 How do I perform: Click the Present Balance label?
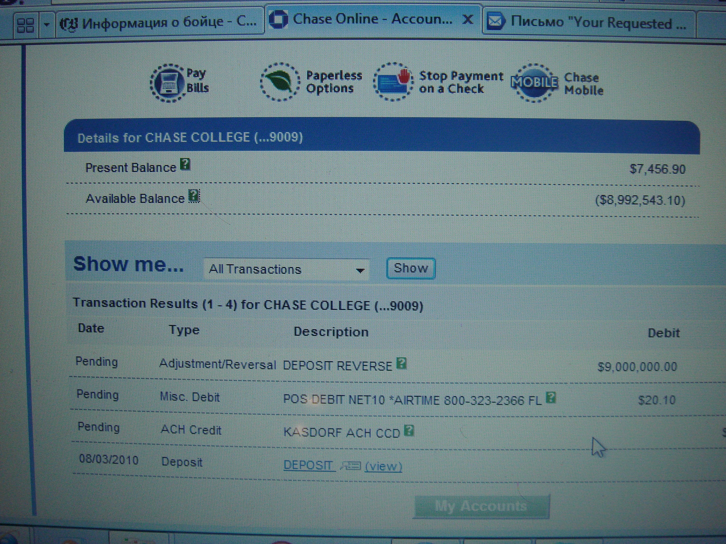pyautogui.click(x=131, y=167)
